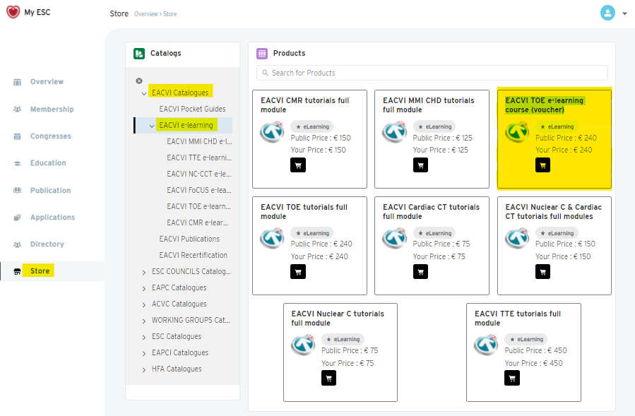Image resolution: width=635 pixels, height=416 pixels.
Task: Open the EACVI TOE e-learning course (voucher) title
Action: [545, 105]
